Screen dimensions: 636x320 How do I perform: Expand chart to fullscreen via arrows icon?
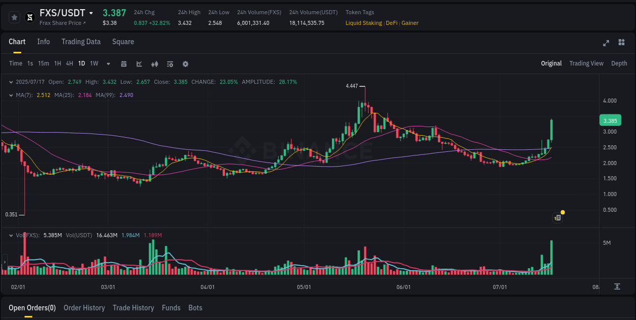(x=605, y=43)
